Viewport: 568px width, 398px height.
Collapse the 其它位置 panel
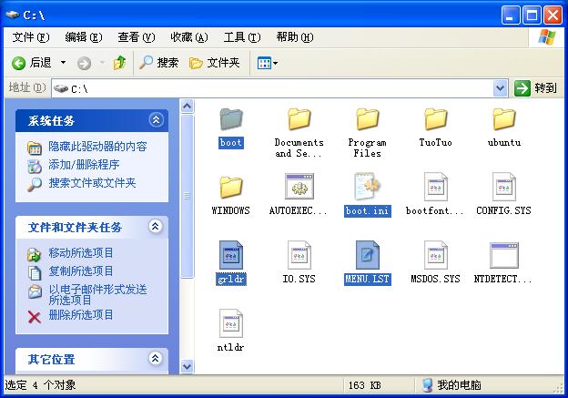pyautogui.click(x=156, y=359)
